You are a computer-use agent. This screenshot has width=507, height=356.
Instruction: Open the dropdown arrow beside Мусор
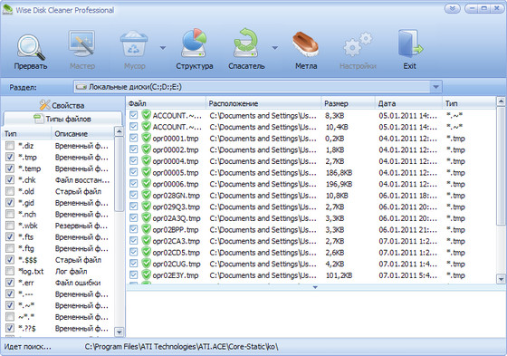click(x=163, y=48)
